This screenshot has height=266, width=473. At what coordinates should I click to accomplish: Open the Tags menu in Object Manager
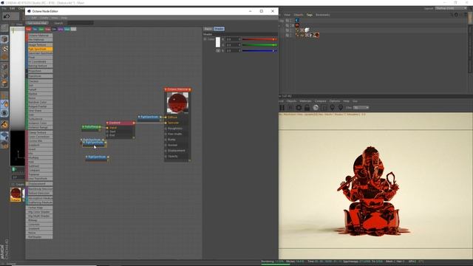coord(310,15)
